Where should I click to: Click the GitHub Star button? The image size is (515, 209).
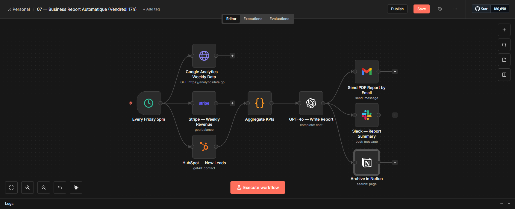(481, 9)
